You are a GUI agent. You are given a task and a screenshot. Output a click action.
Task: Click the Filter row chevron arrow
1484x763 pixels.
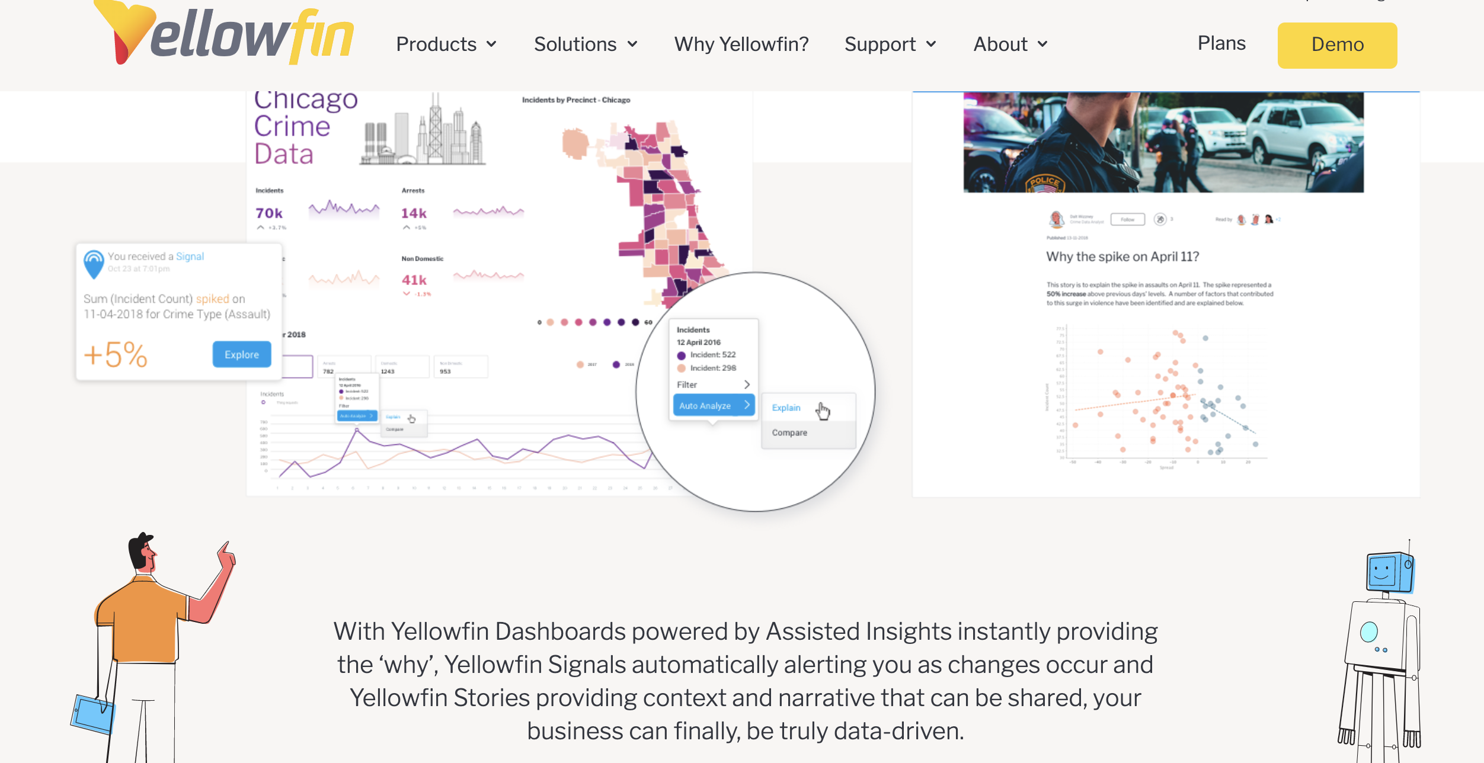(747, 384)
